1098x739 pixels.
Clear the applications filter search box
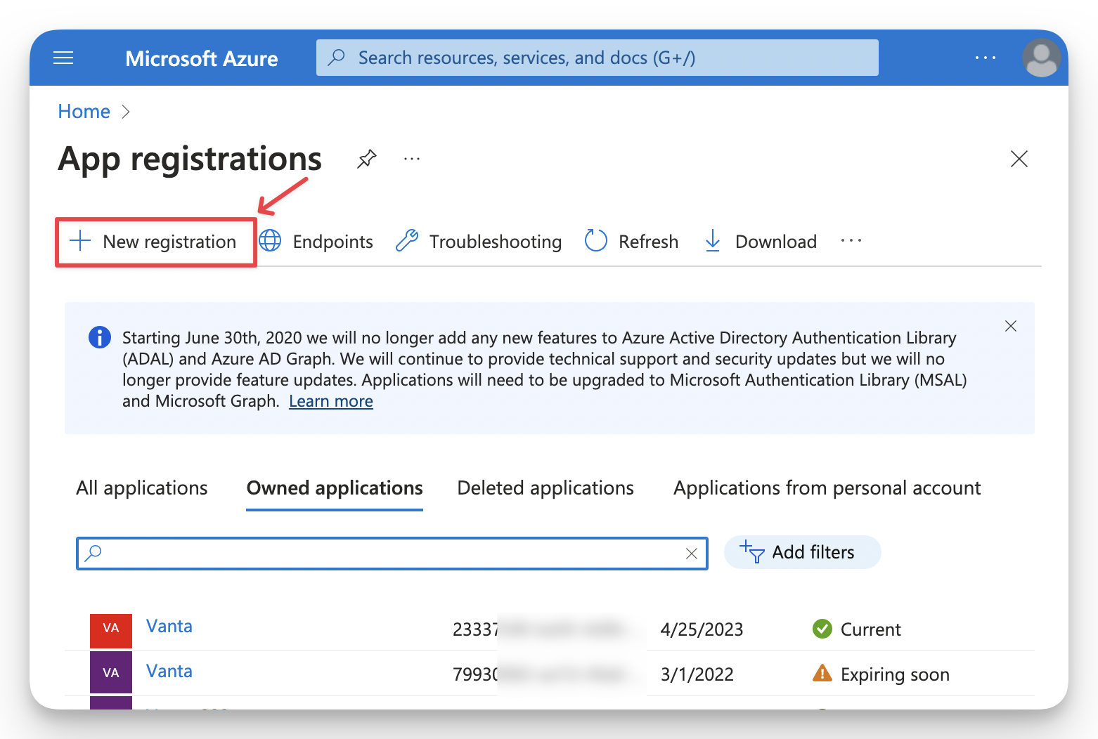(x=692, y=554)
